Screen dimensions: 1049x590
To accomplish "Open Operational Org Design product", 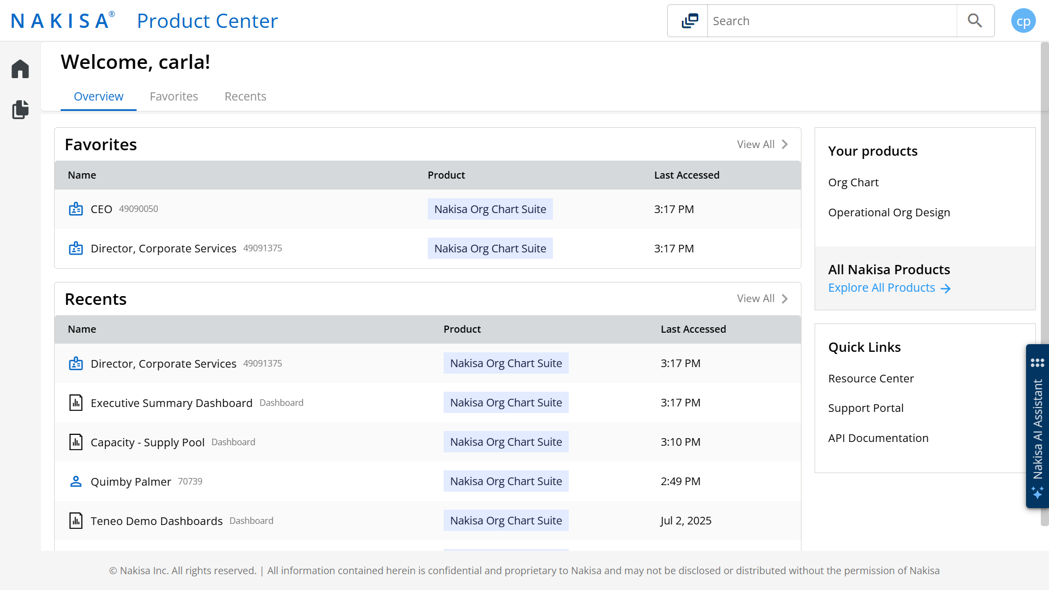I will (889, 213).
